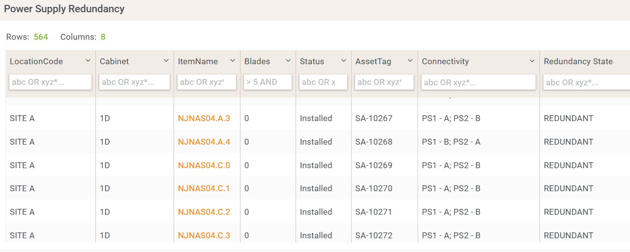The width and height of the screenshot is (630, 252).
Task: Click the Redundancy State column header
Action: pos(578,61)
